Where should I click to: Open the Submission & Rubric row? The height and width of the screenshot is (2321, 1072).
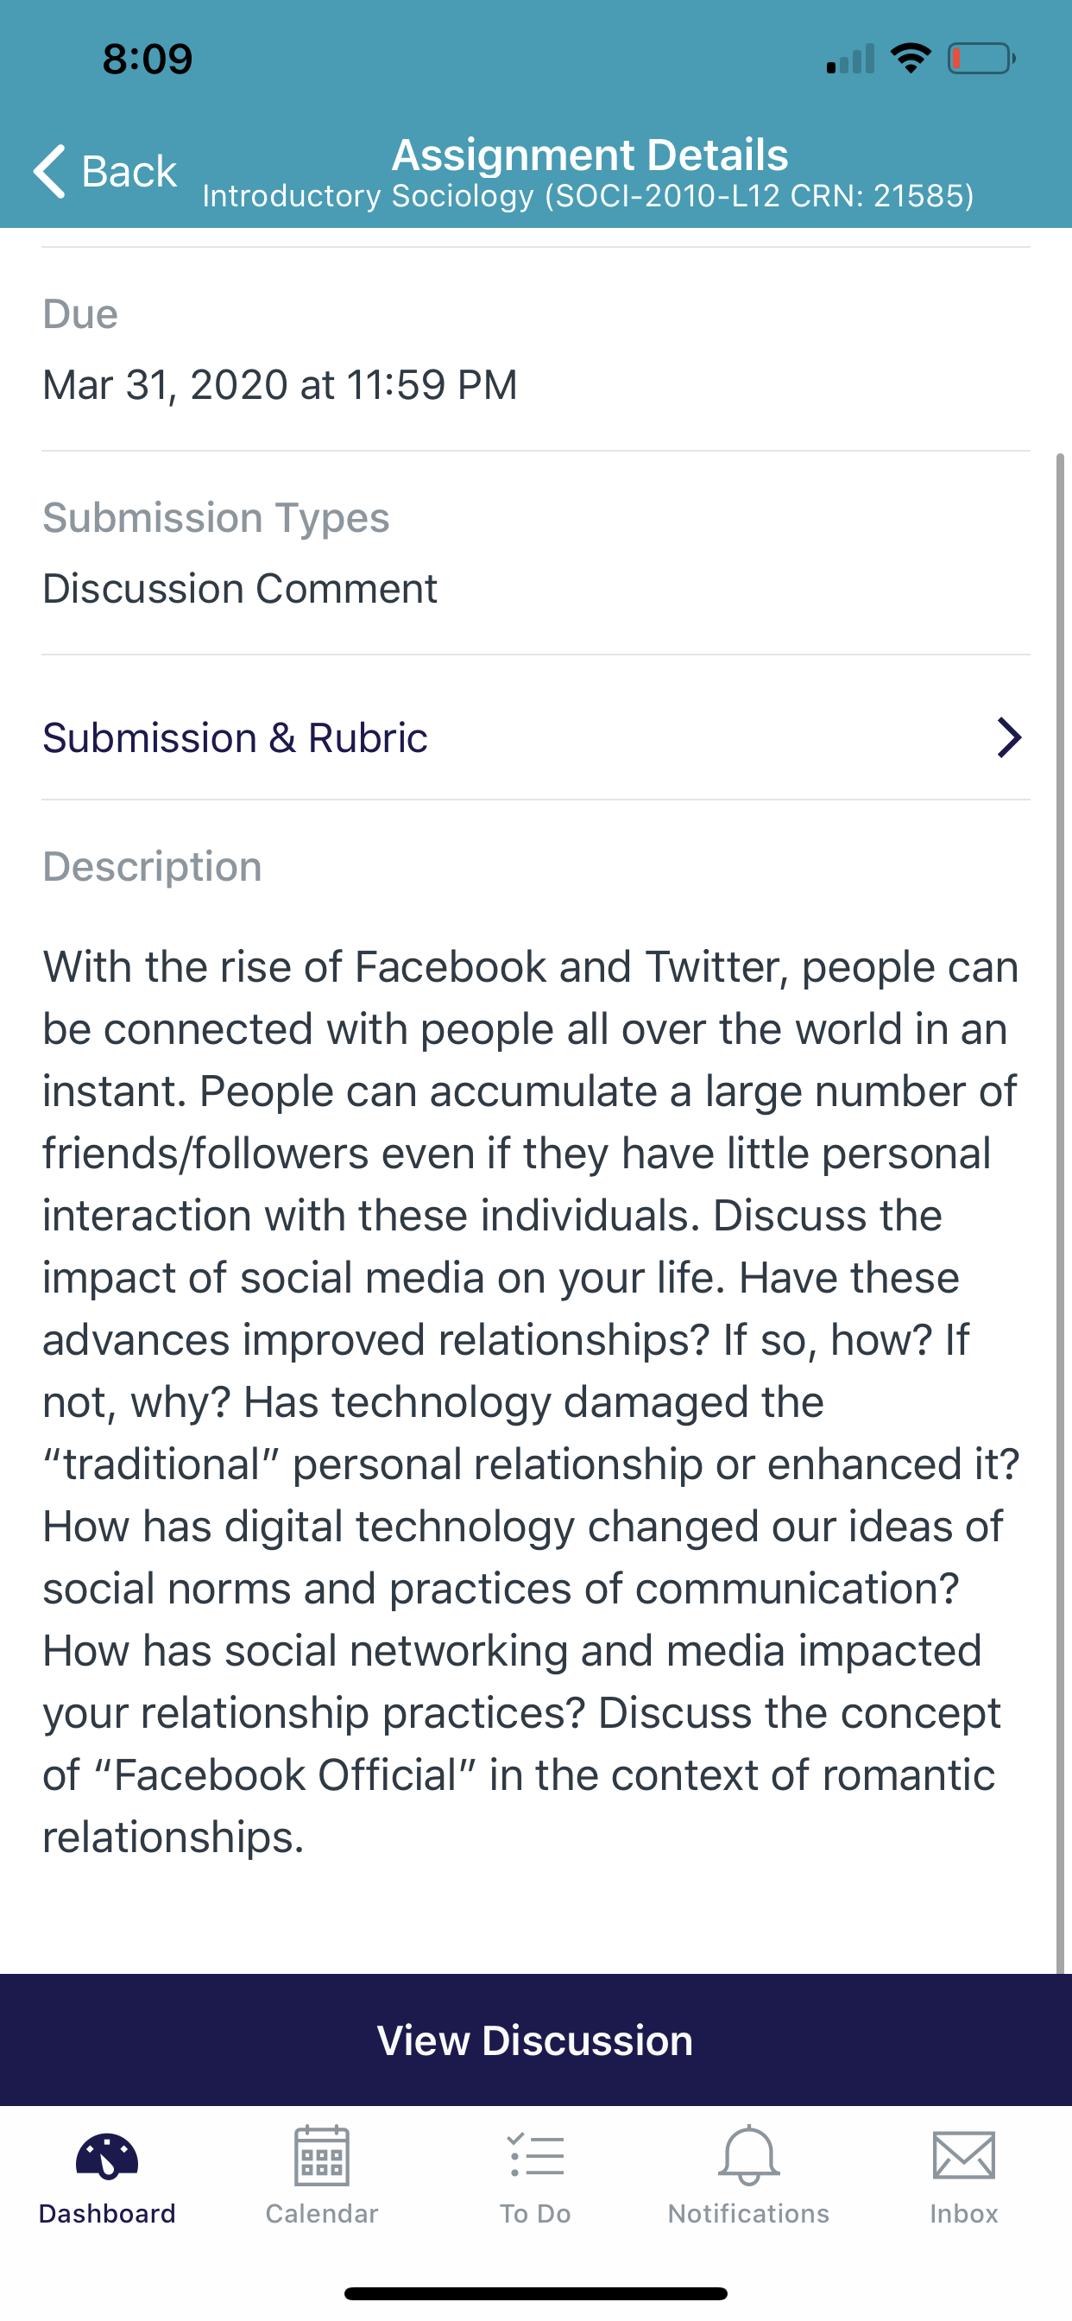click(x=536, y=738)
